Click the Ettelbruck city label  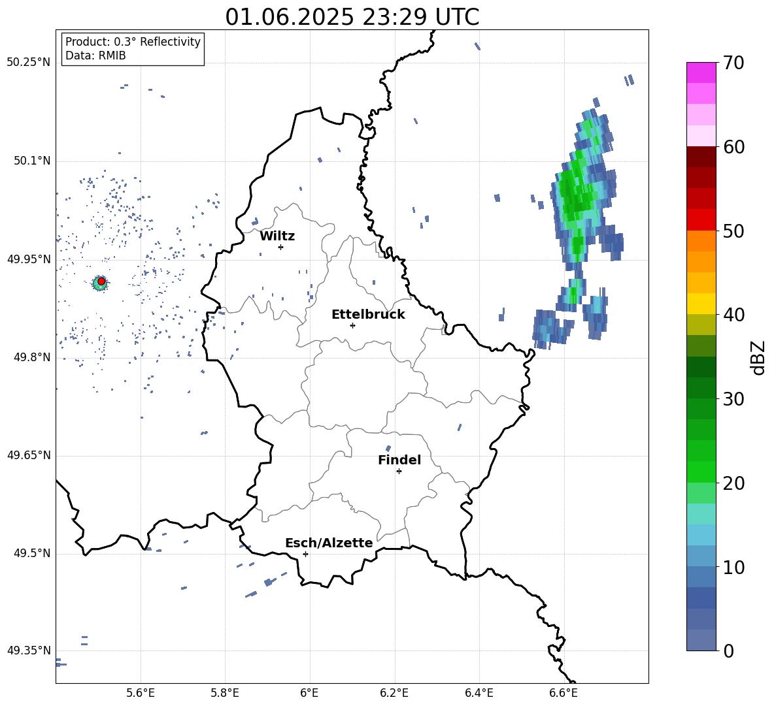tap(368, 315)
